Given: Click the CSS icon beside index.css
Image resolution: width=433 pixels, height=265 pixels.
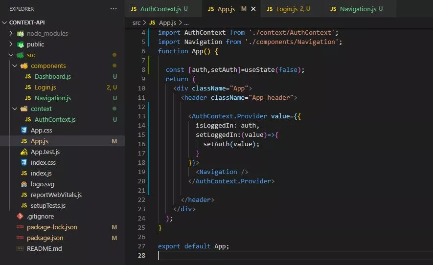Looking at the screenshot, I should [24, 162].
